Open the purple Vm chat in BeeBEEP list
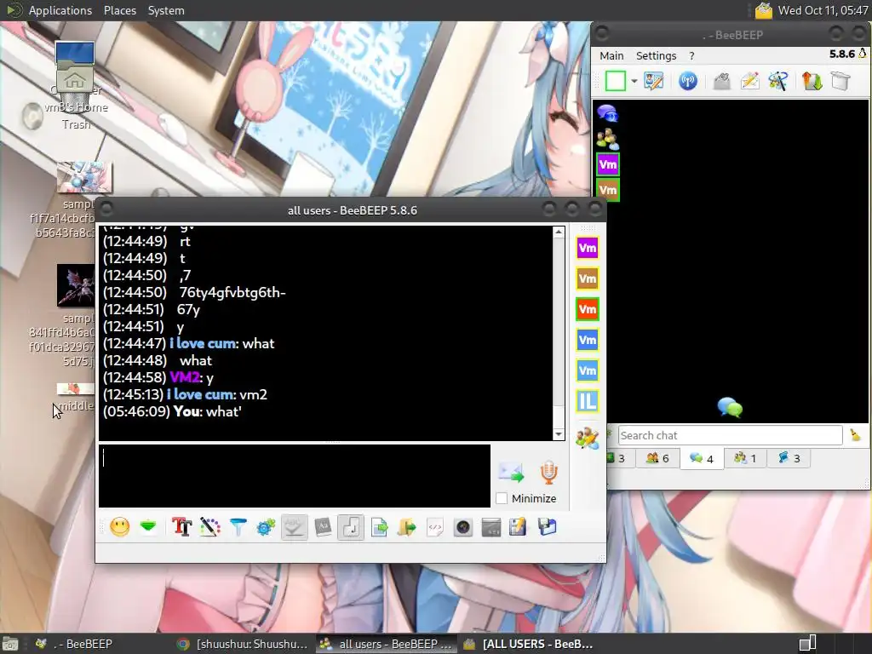The height and width of the screenshot is (654, 872). coord(607,164)
